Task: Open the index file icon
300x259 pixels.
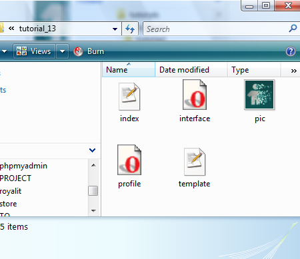Action: point(129,97)
